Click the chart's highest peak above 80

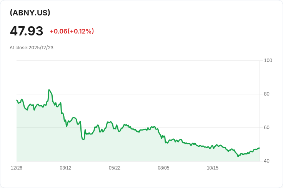(49, 90)
